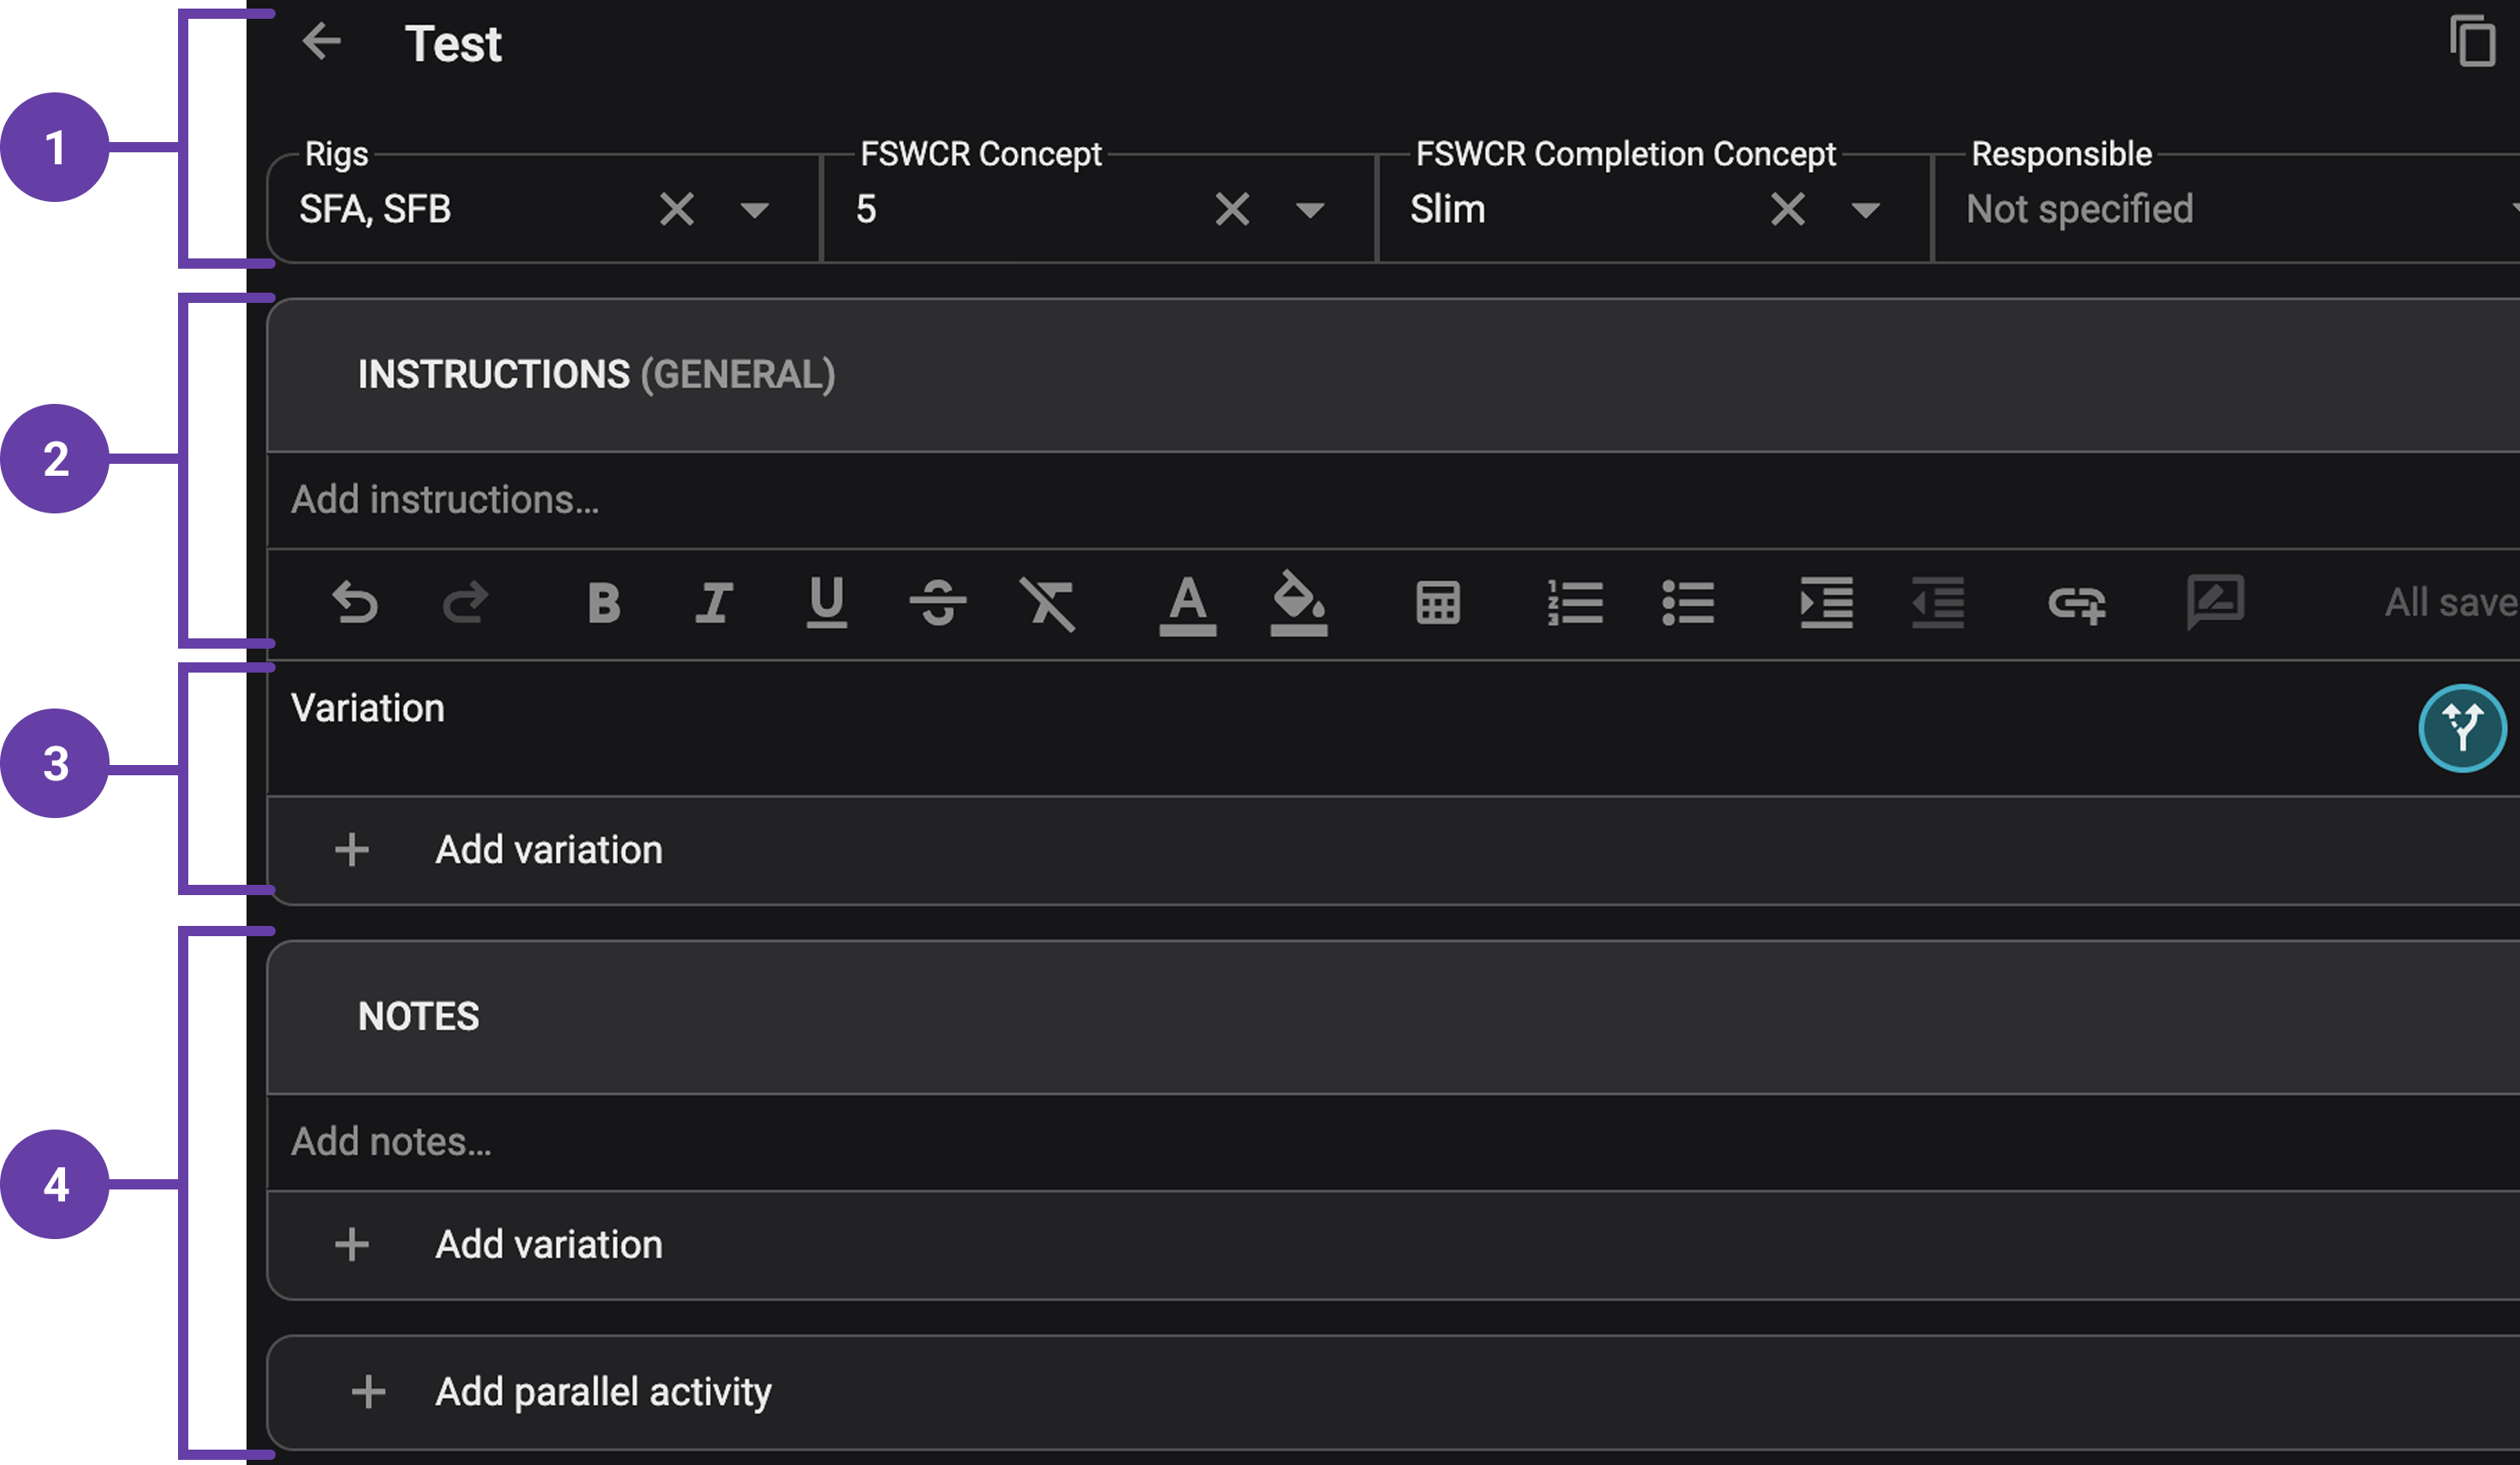Select the Italic formatting icon
2520x1465 pixels.
(713, 603)
